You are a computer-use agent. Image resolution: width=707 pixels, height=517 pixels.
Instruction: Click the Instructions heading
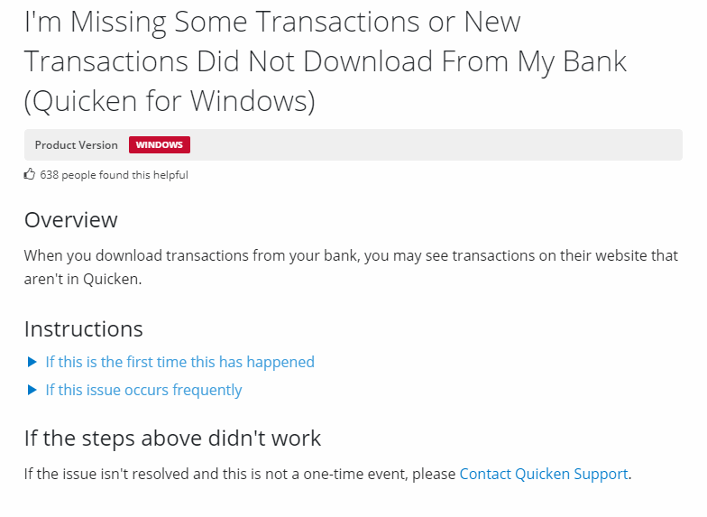coord(83,328)
